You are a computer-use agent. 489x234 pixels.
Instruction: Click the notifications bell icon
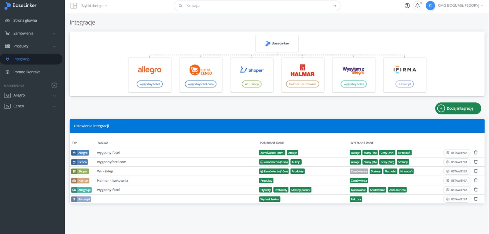417,6
